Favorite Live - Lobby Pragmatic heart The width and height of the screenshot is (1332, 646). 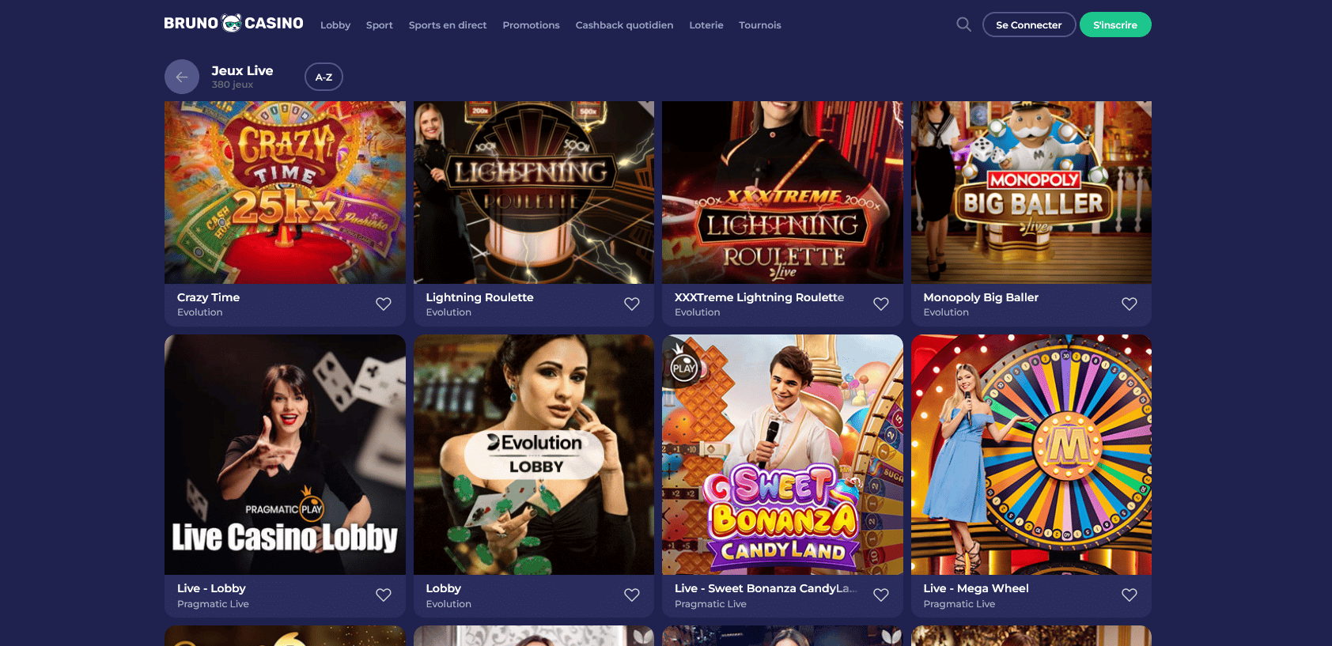coord(384,595)
